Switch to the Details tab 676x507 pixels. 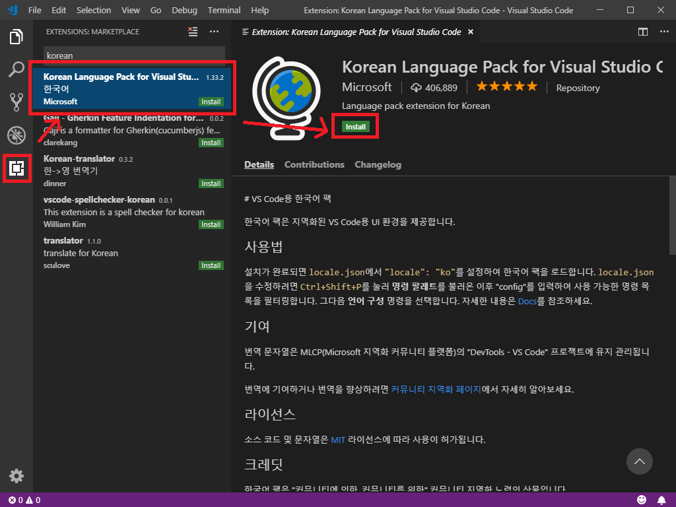[259, 164]
